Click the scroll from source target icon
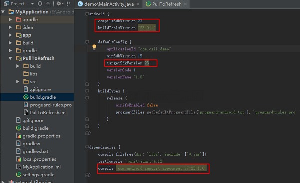This screenshot has width=300, height=183. coord(40,4)
